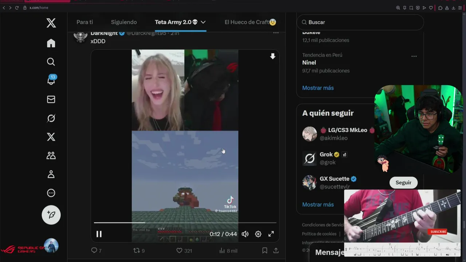Pause the playing video
Screen dimensions: 466x262
click(x=99, y=234)
